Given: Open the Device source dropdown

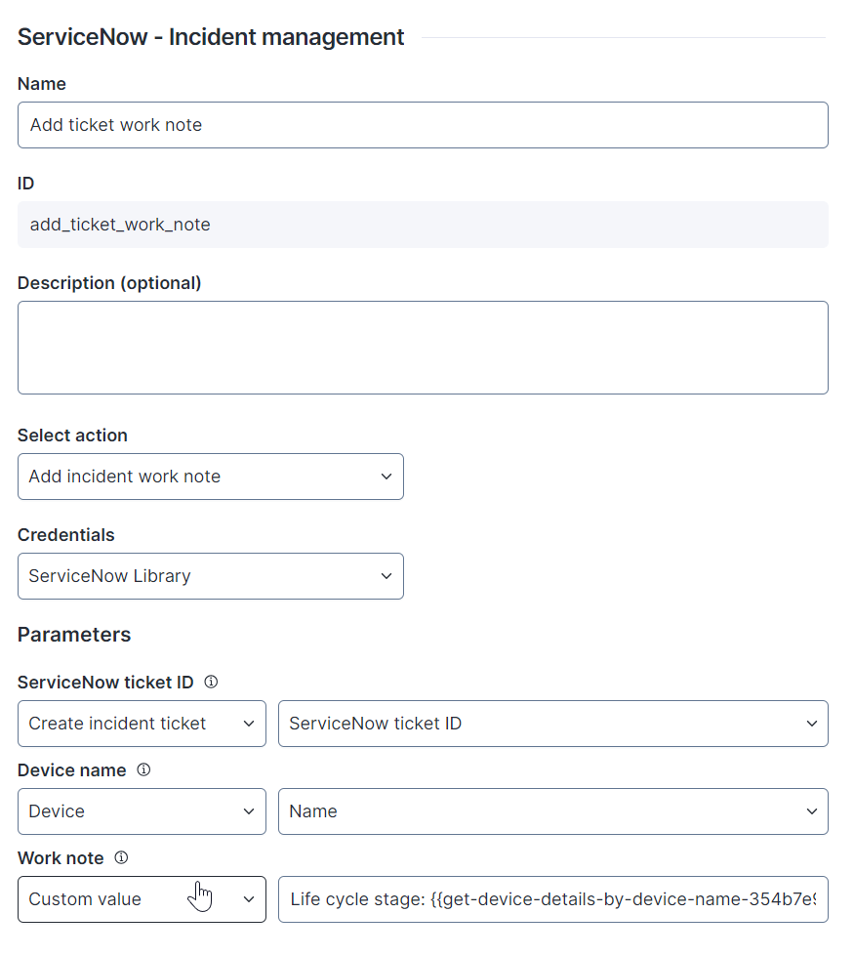Looking at the screenshot, I should pos(142,811).
